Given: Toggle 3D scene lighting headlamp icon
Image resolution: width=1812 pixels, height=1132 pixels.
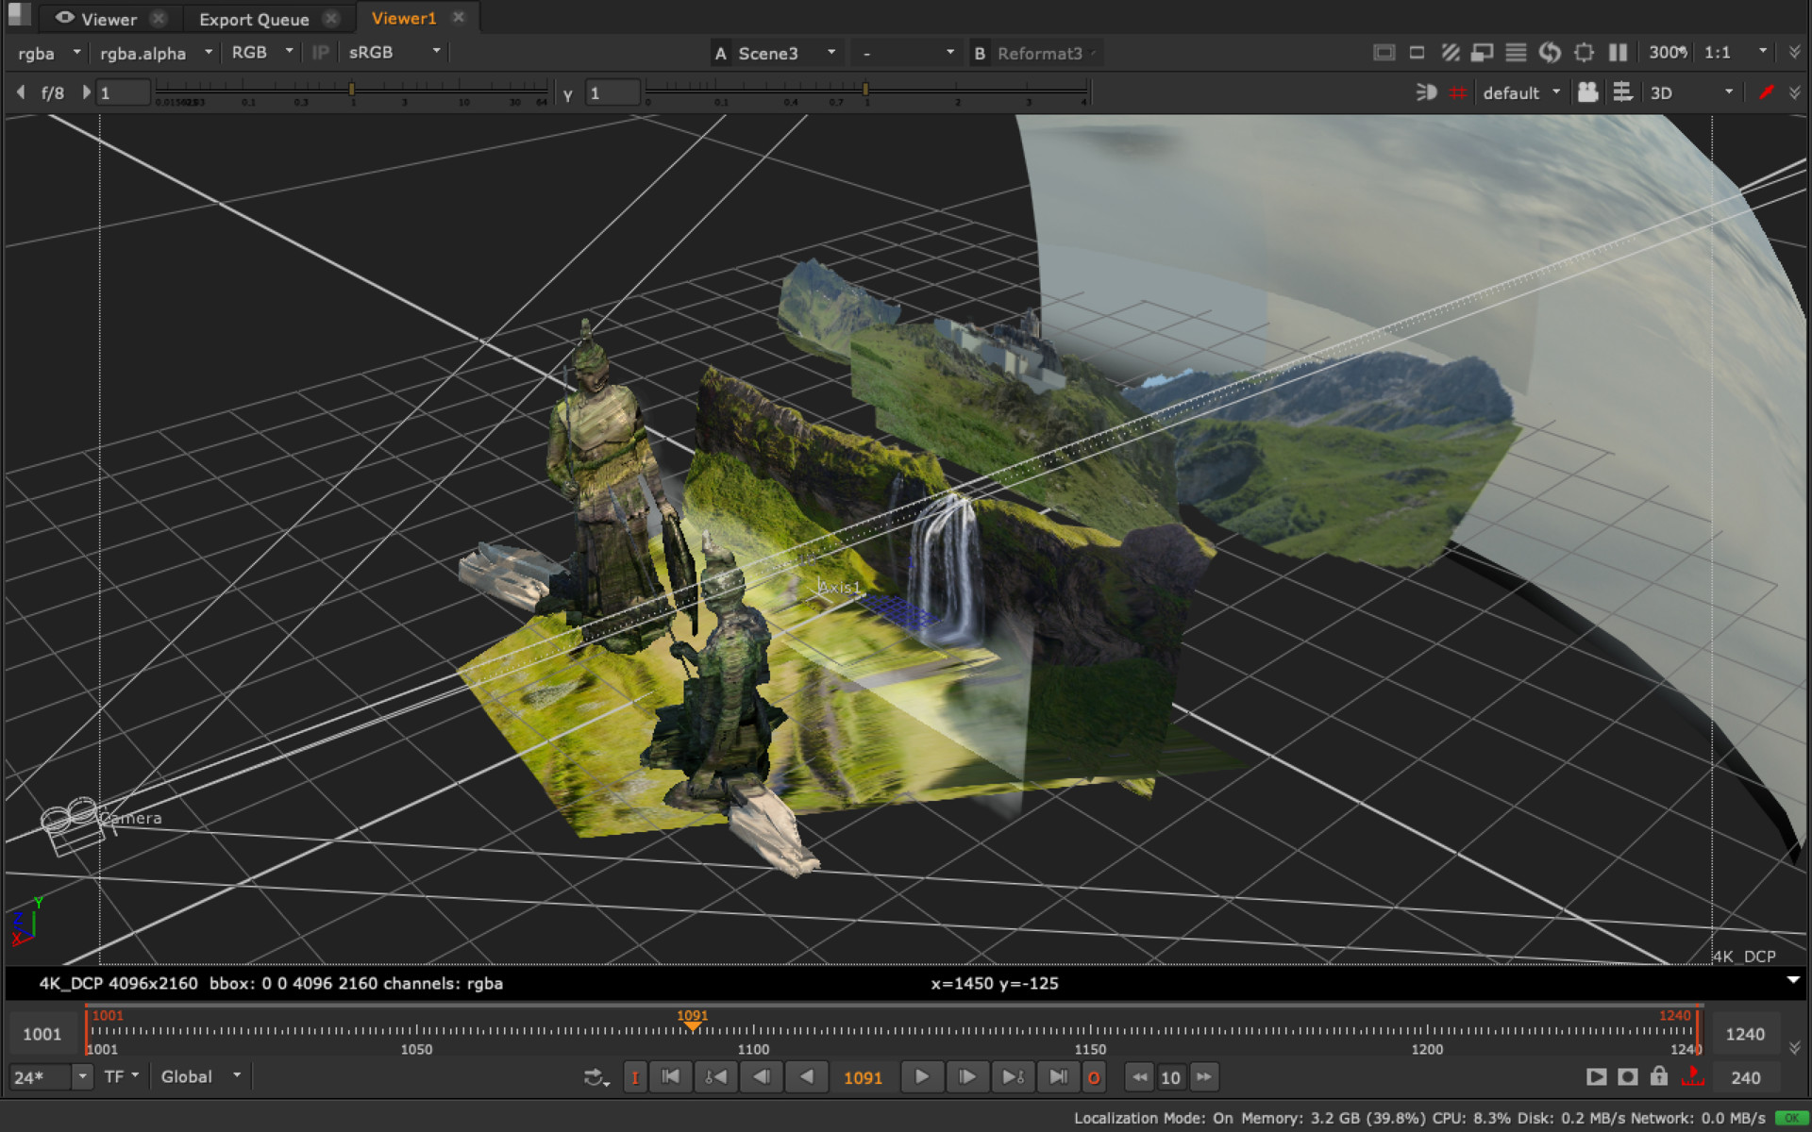Looking at the screenshot, I should click(x=1425, y=92).
